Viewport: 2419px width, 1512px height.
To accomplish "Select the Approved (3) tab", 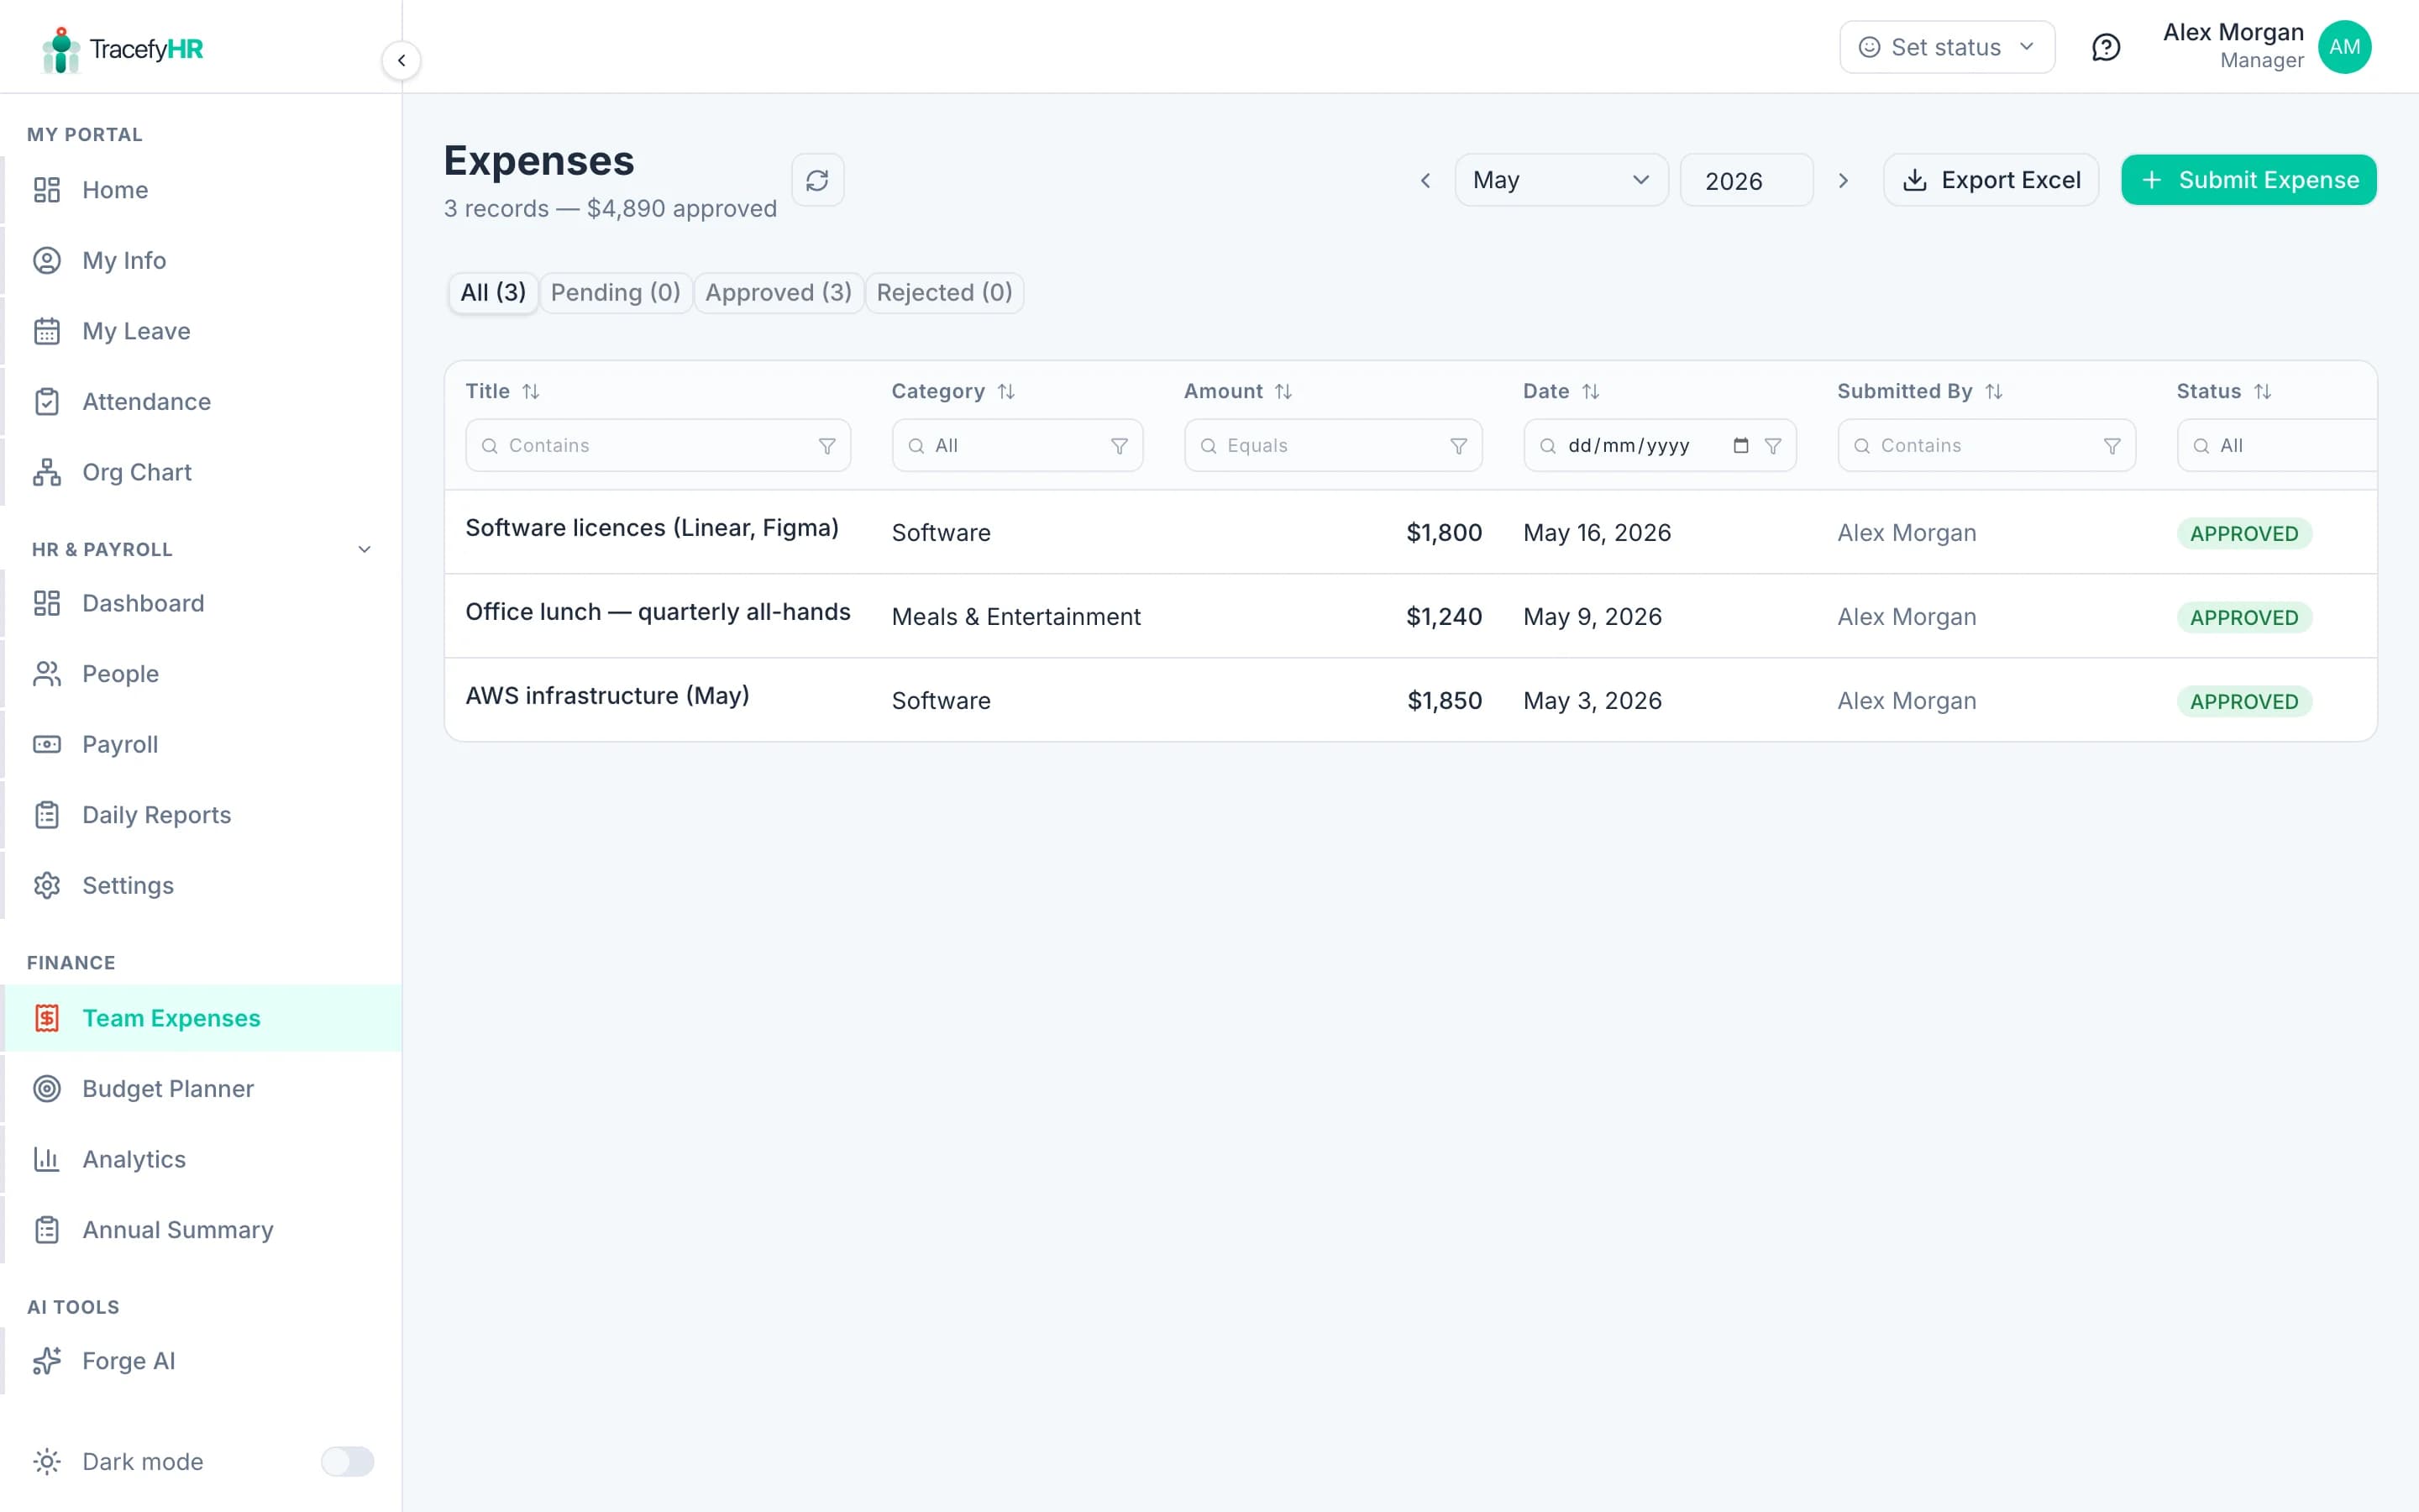I will tap(778, 293).
